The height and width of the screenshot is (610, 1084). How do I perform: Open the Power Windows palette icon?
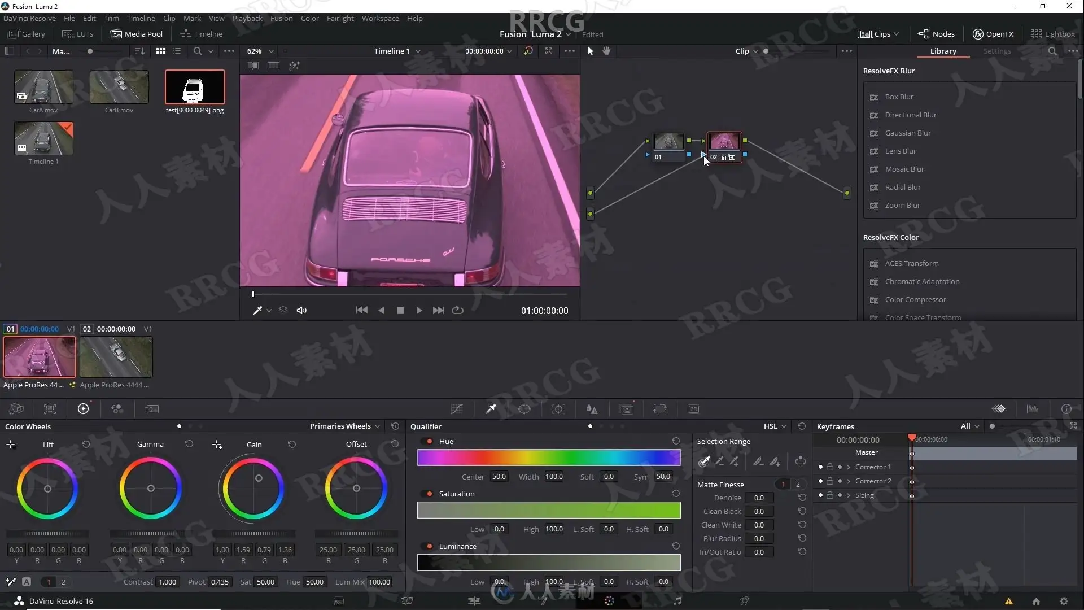(524, 409)
